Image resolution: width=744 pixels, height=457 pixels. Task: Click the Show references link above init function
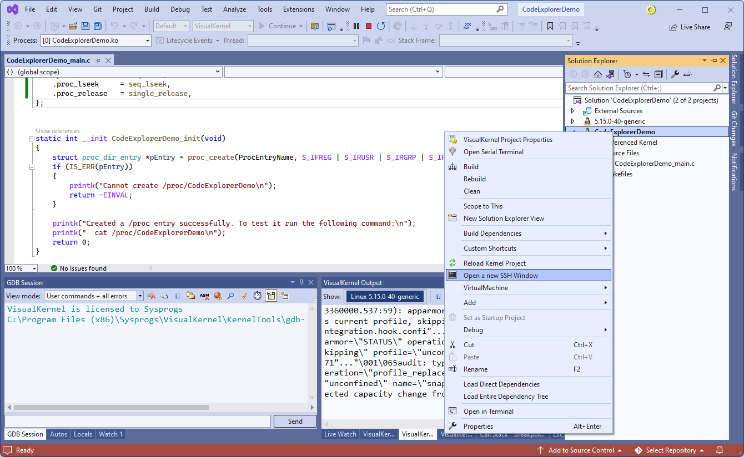pyautogui.click(x=58, y=131)
